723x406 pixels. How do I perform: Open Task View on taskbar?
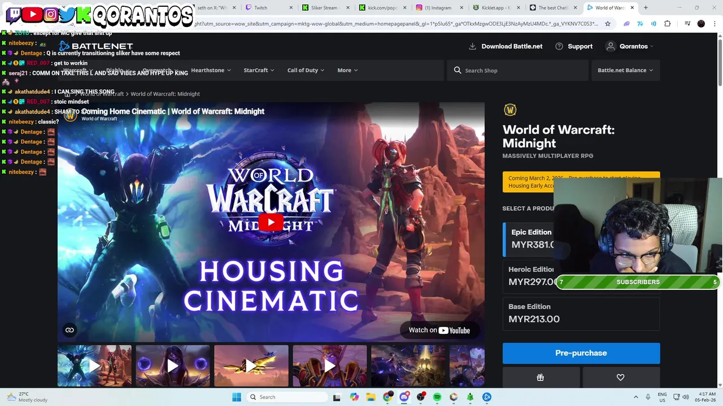[x=337, y=397]
